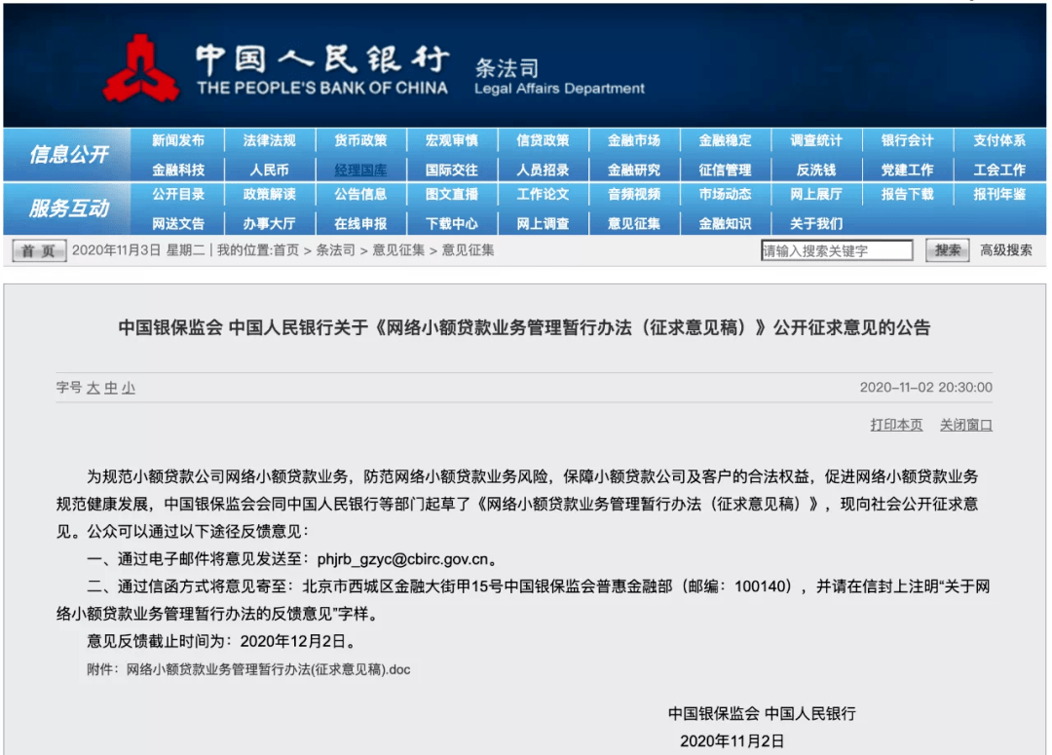Click the 首页 home button
This screenshot has width=1052, height=755.
[x=39, y=251]
